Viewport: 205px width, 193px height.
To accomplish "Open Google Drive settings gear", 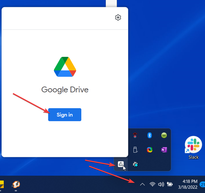I will coord(118,18).
